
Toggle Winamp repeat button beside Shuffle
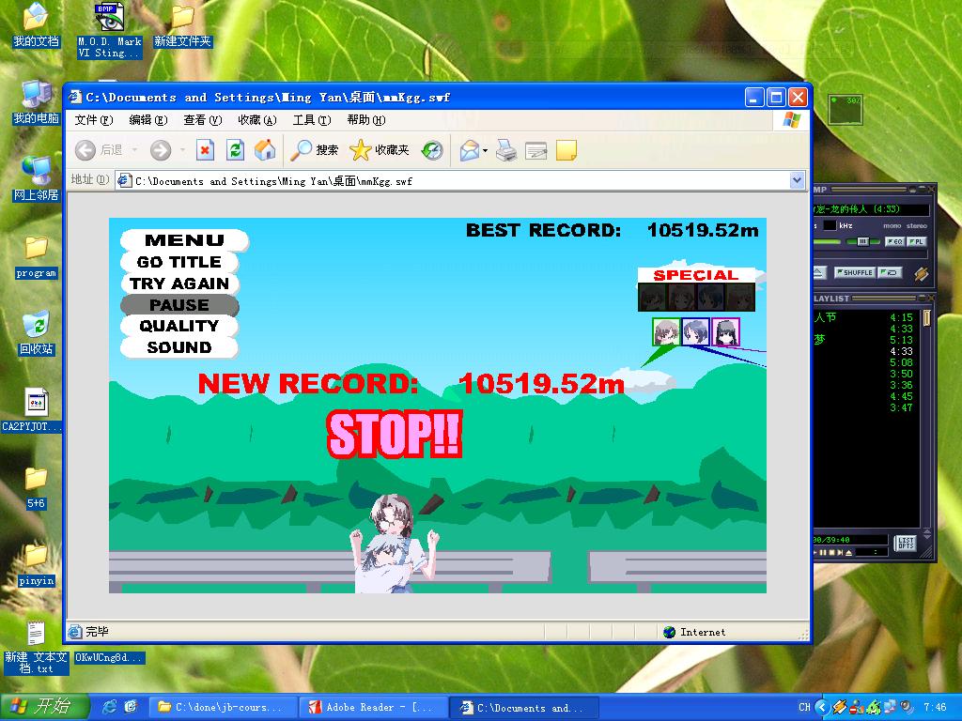(x=889, y=272)
